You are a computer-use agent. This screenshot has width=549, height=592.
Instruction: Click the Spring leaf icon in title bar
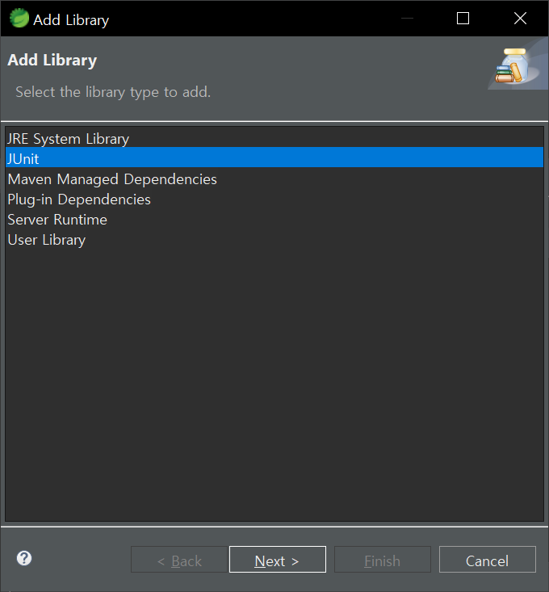coord(19,19)
